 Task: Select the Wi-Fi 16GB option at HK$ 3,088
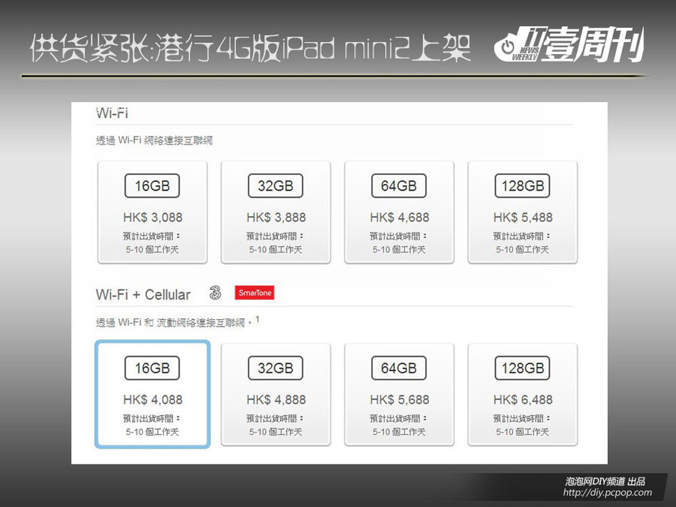(152, 212)
